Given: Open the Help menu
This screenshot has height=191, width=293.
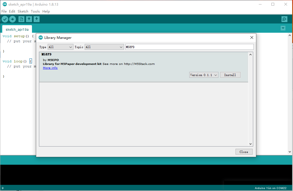Looking at the screenshot, I should tap(46, 11).
